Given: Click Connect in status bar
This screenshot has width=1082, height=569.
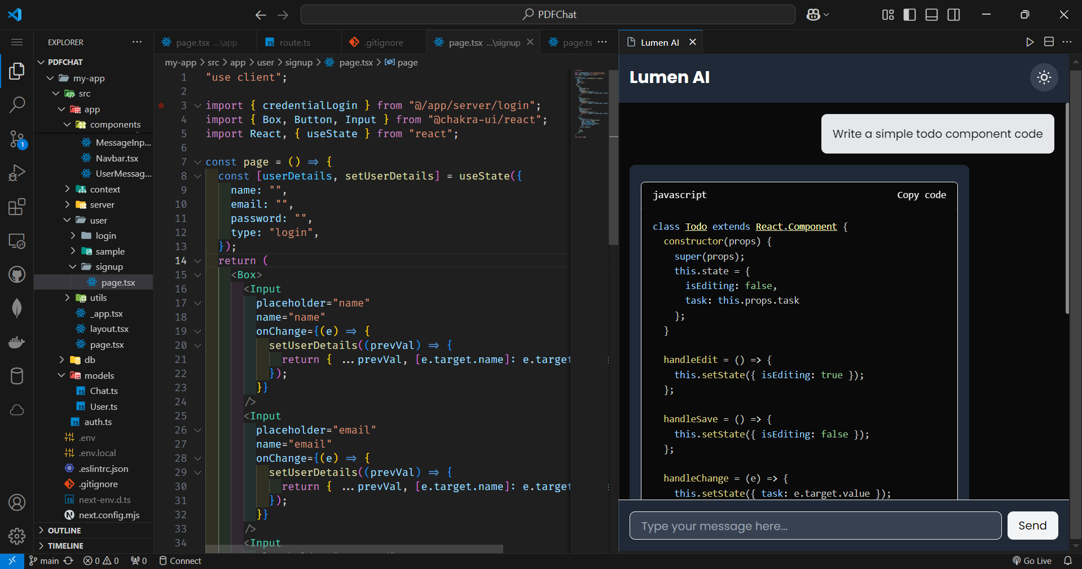Looking at the screenshot, I should [180, 561].
